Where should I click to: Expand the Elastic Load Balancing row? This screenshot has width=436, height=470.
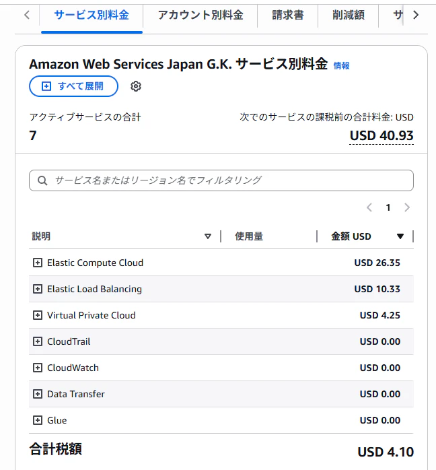point(38,289)
